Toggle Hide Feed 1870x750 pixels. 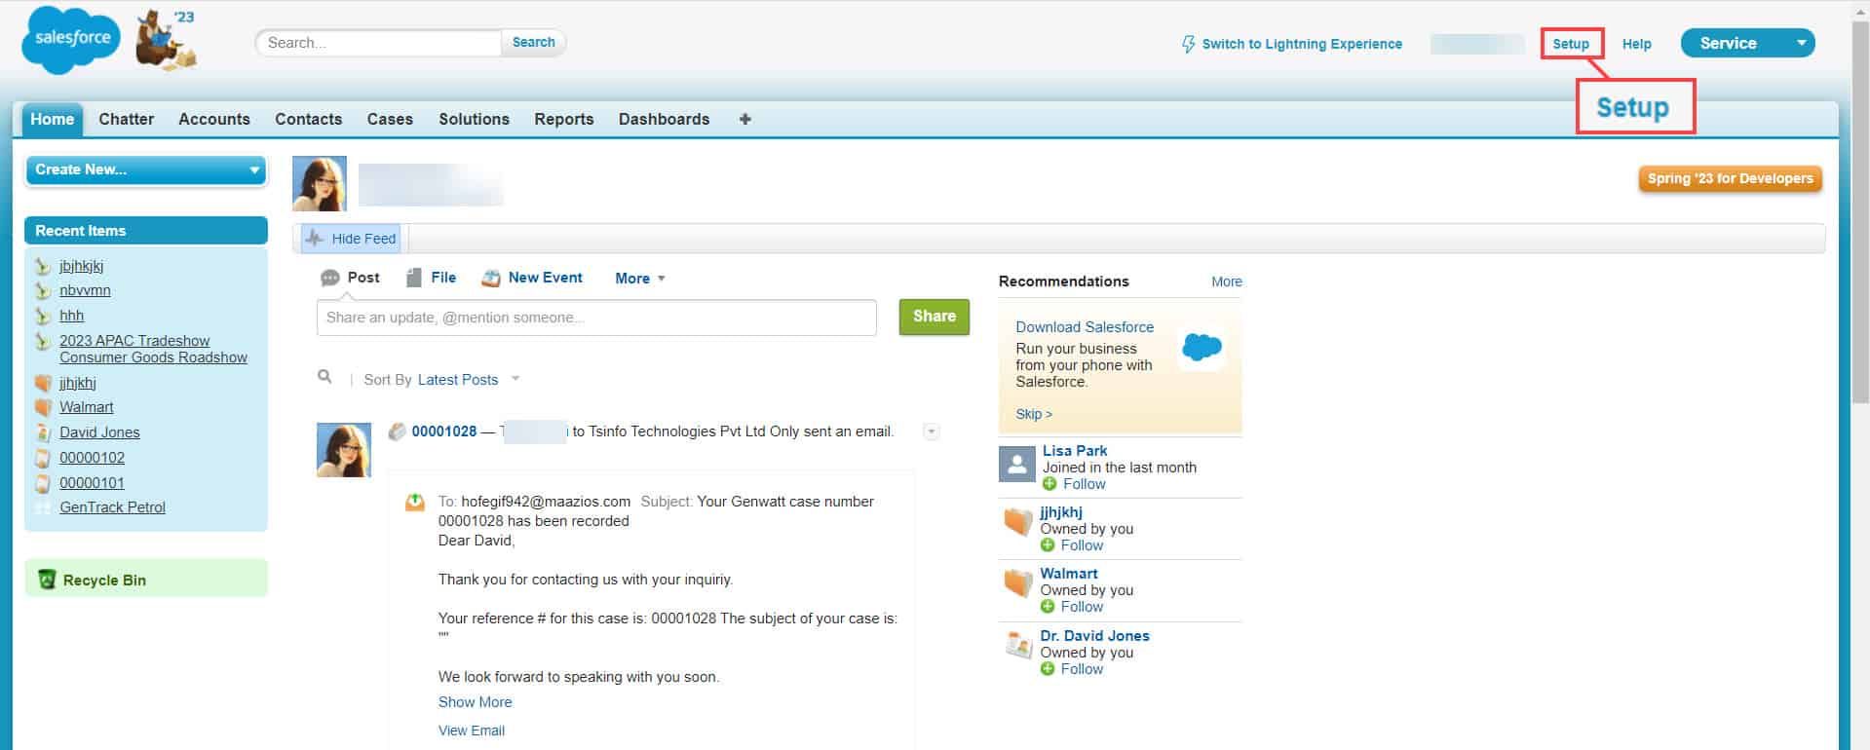(x=352, y=239)
